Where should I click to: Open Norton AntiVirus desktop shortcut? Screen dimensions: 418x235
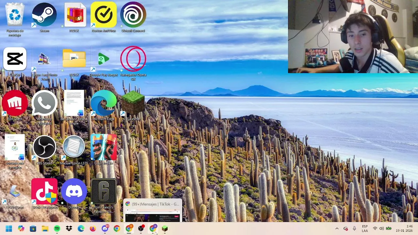point(104,18)
